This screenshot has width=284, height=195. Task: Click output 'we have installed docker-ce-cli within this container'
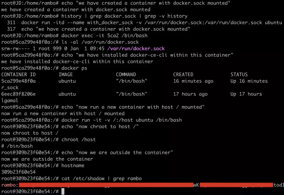[77, 61]
